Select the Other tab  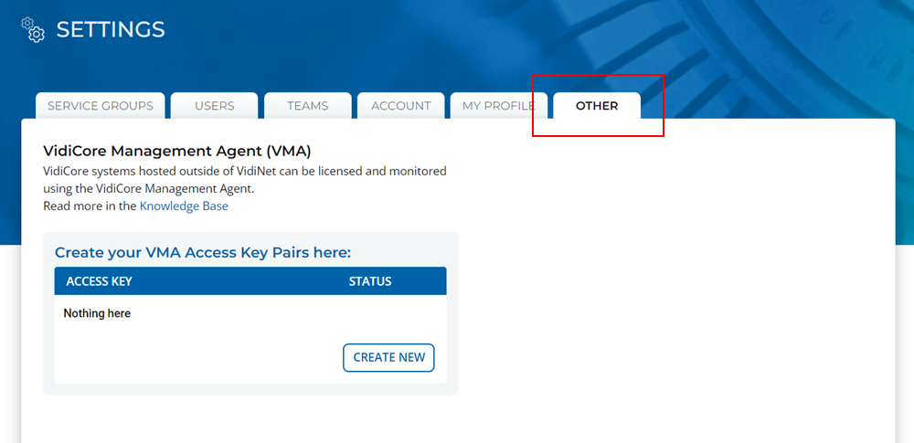[x=597, y=106]
